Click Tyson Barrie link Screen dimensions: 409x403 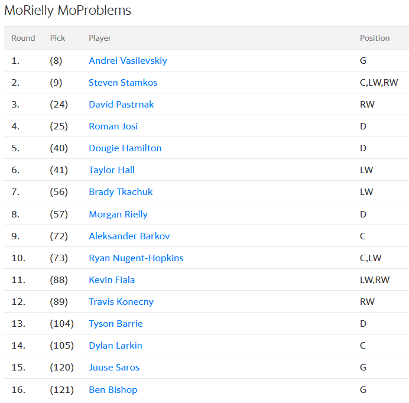116,324
